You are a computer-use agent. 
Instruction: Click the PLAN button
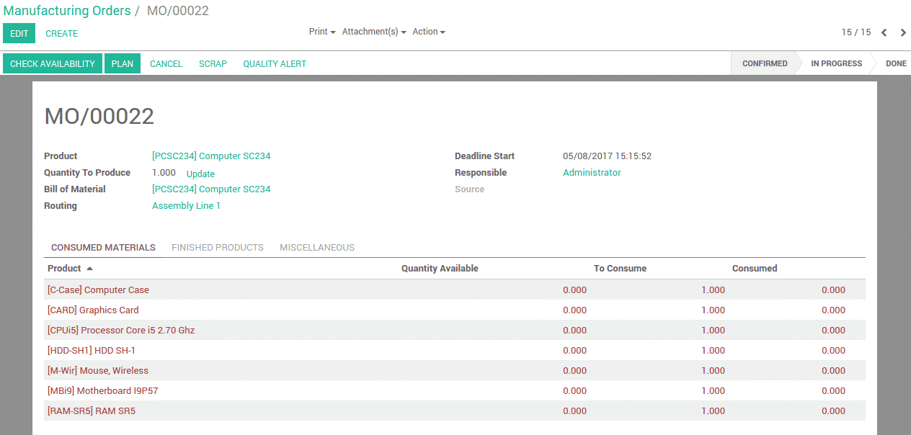click(x=123, y=63)
